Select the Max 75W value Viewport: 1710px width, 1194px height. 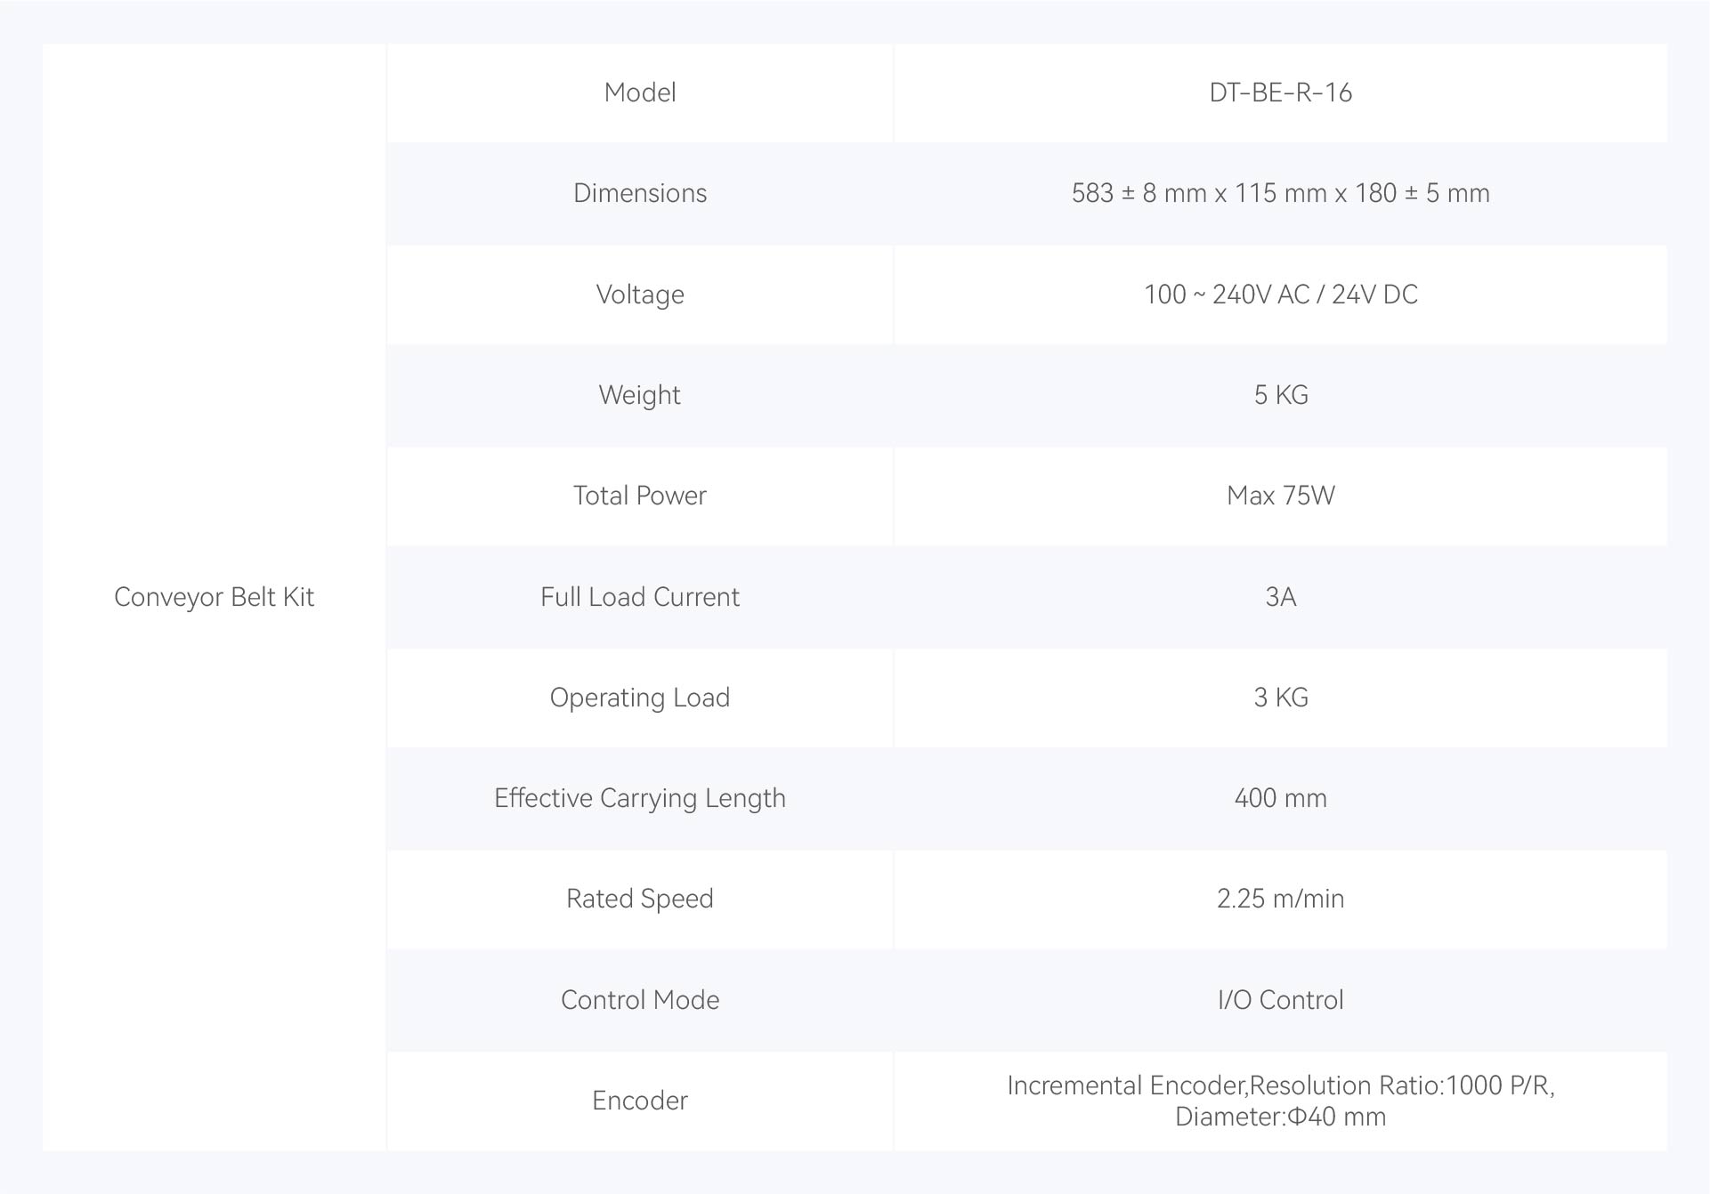(1280, 496)
